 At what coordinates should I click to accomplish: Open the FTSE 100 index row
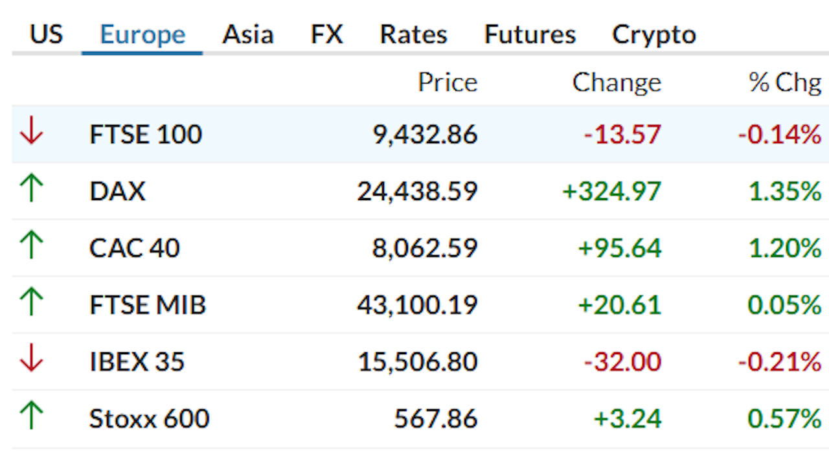point(145,134)
